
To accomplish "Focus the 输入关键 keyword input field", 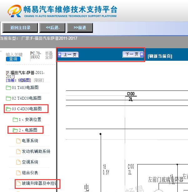I will tap(14, 54).
